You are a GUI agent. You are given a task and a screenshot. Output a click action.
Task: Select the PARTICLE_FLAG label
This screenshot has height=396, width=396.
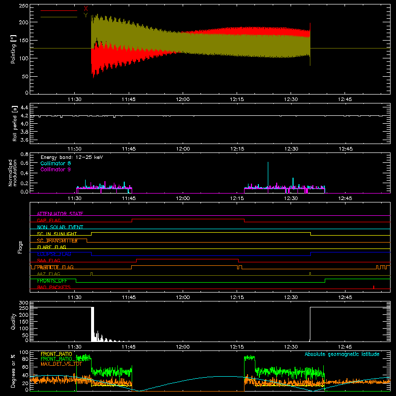tap(55, 267)
